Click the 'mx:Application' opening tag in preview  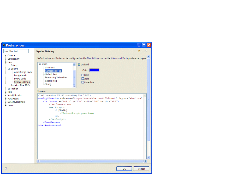pyautogui.click(x=48, y=98)
